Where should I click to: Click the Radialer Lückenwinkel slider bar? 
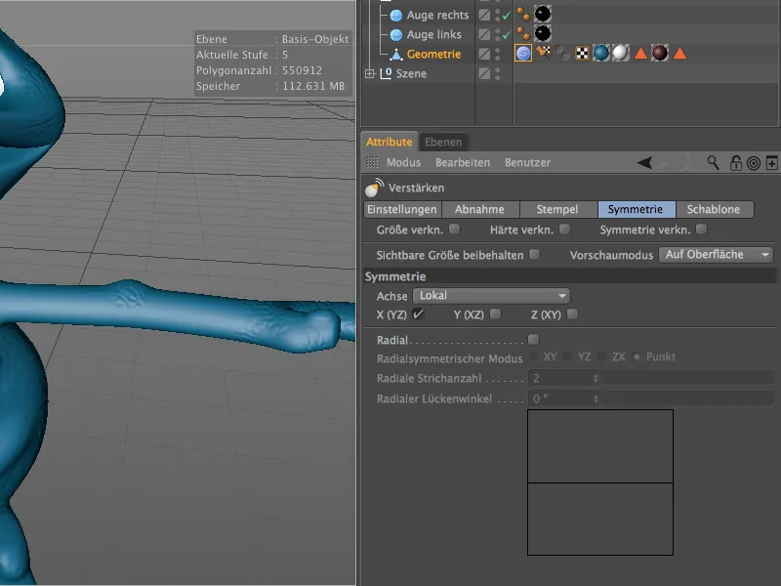pyautogui.click(x=688, y=398)
